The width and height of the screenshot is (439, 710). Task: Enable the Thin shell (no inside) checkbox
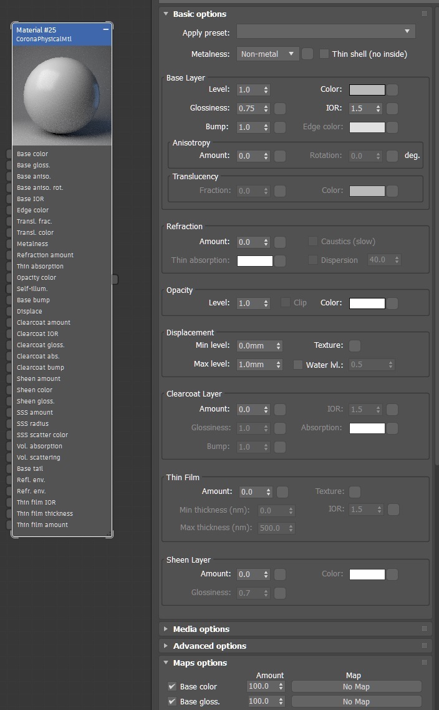point(324,54)
